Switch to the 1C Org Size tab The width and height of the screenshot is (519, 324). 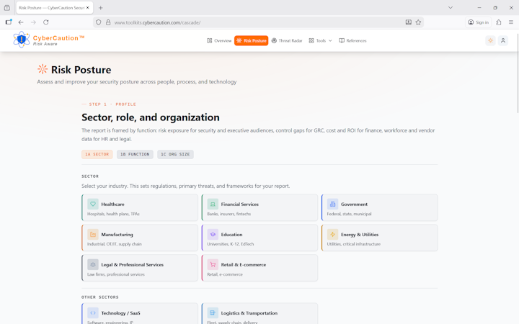177,154
